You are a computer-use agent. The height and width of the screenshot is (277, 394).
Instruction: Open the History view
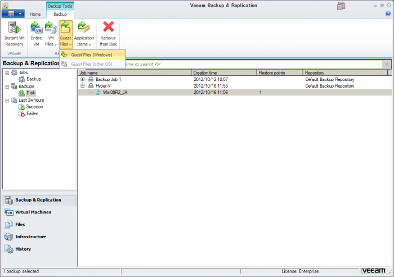(x=39, y=249)
